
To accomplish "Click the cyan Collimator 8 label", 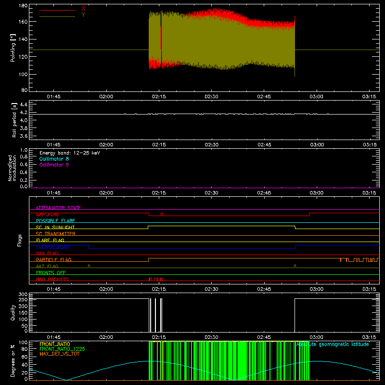I will coord(54,159).
